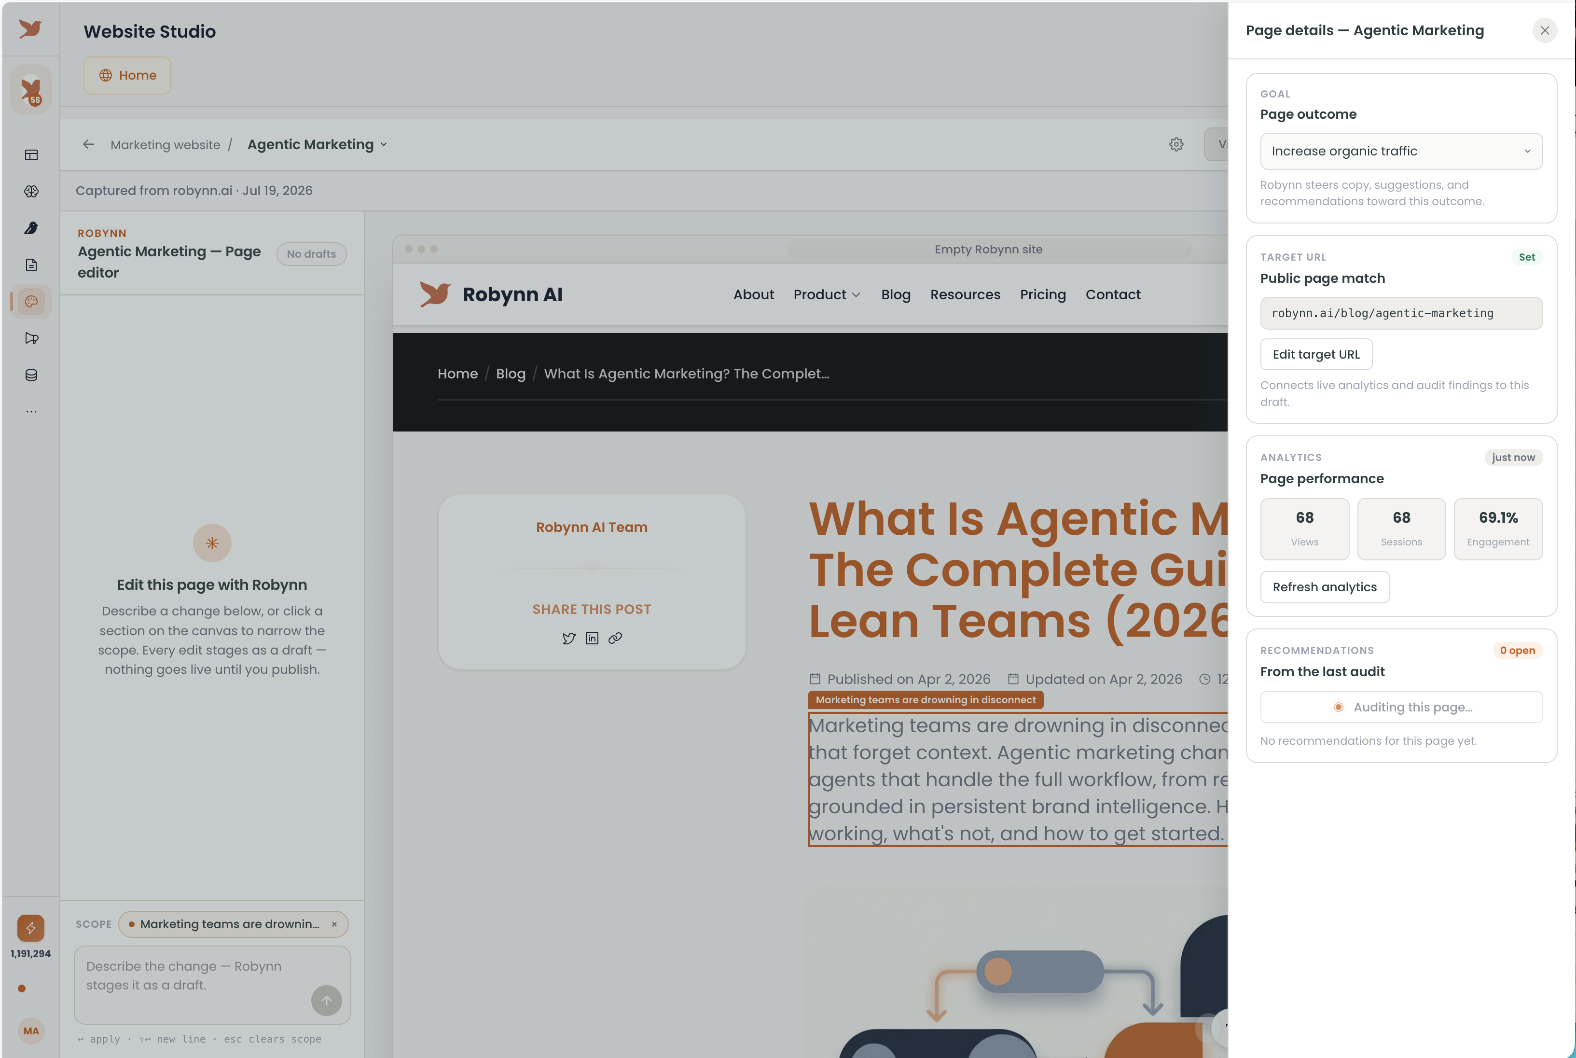Viewport: 1576px width, 1058px height.
Task: Copy post link icon
Action: click(x=615, y=638)
